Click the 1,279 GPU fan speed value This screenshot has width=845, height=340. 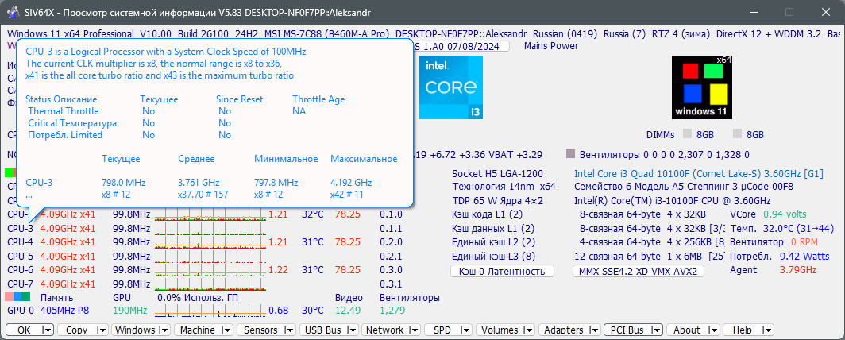click(392, 311)
